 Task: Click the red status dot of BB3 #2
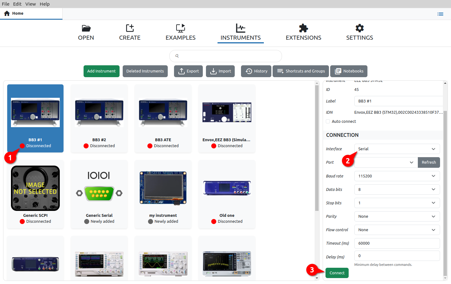86,146
